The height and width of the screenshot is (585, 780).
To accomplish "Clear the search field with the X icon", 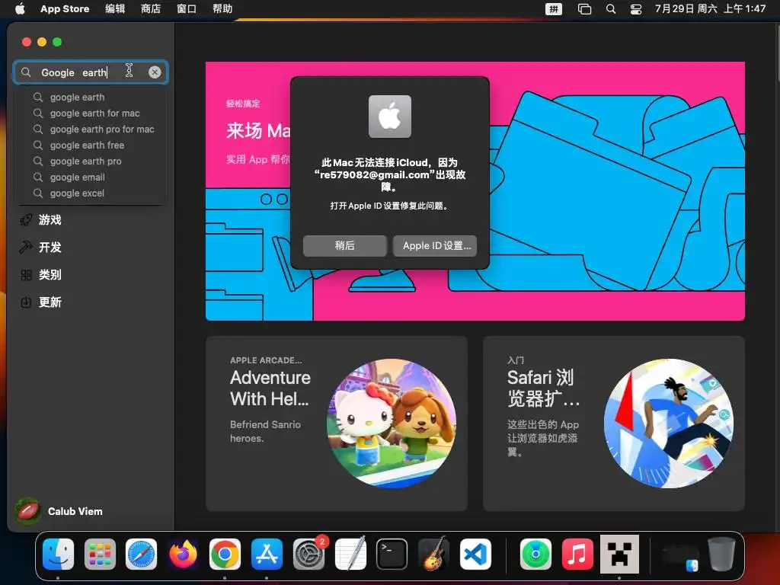I will (155, 72).
